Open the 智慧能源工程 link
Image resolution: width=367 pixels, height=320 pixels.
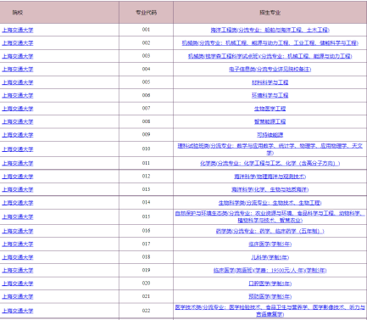point(270,121)
